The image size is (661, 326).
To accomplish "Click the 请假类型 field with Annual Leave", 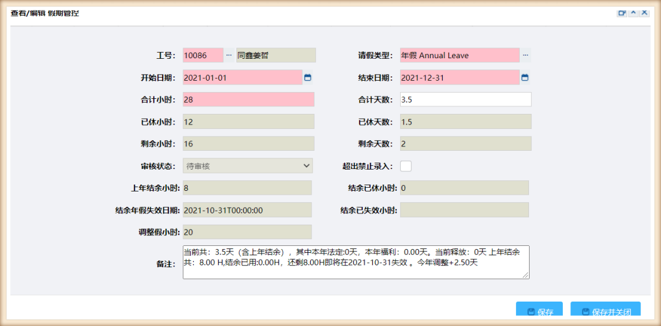I will click(x=459, y=55).
